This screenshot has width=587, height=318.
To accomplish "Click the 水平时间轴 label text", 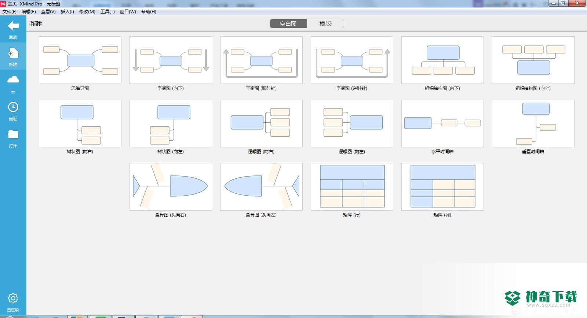I will [x=442, y=152].
